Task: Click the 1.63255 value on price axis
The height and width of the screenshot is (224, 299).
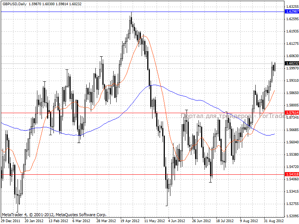Action: [293, 7]
